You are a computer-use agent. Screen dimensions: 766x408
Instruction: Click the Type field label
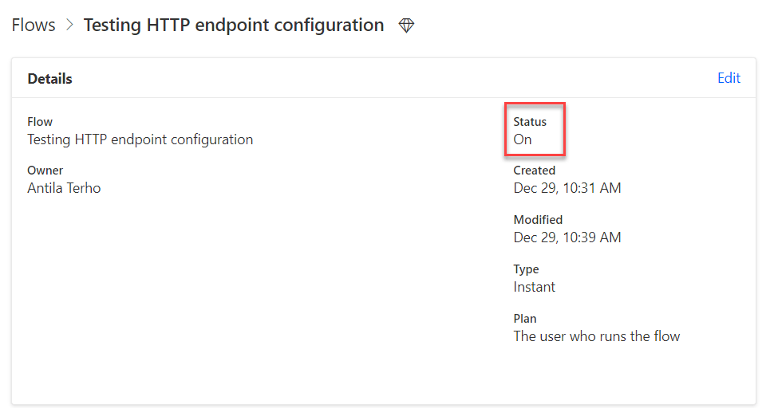point(526,269)
